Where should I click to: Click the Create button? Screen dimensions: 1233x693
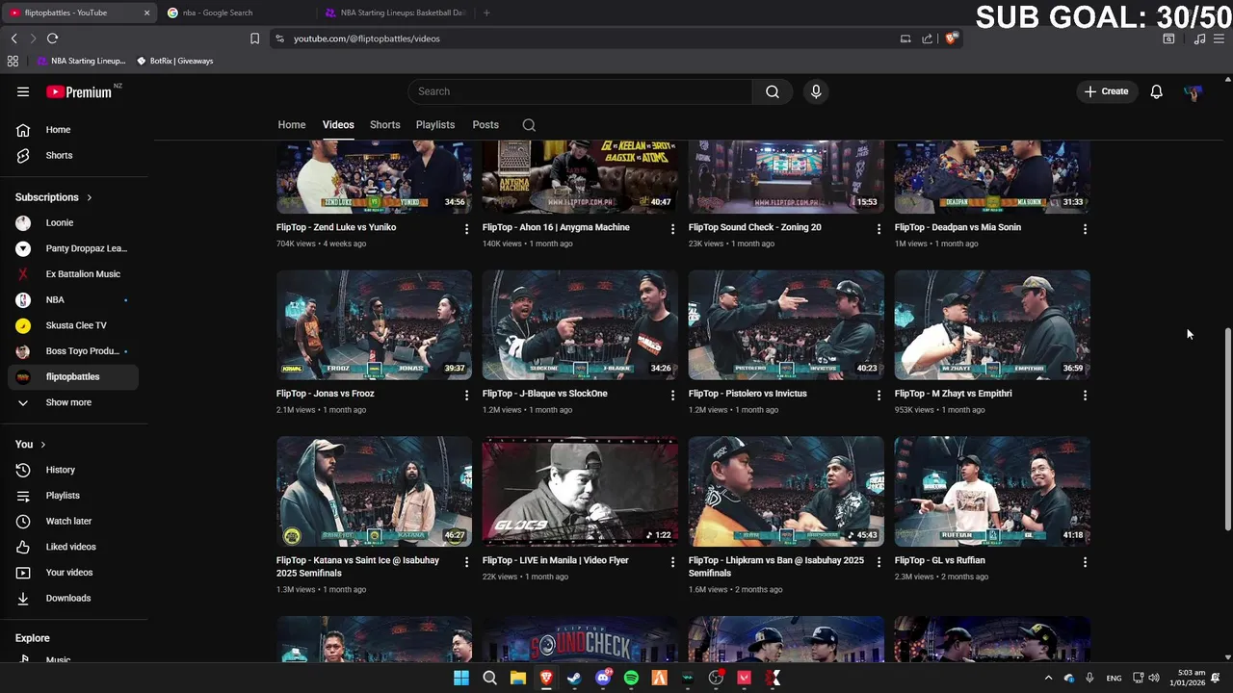(1106, 91)
